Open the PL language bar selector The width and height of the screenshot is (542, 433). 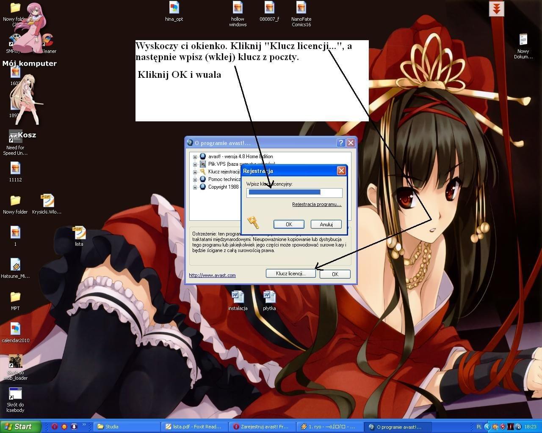pos(479,427)
